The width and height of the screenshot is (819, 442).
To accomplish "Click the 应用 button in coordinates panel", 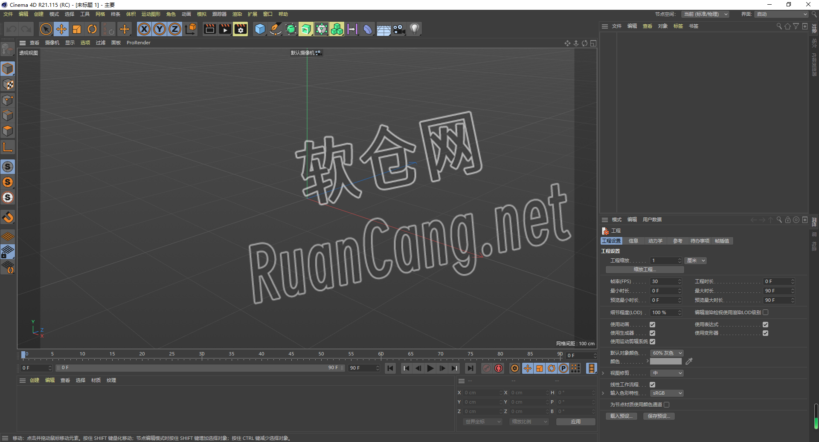I will (575, 422).
